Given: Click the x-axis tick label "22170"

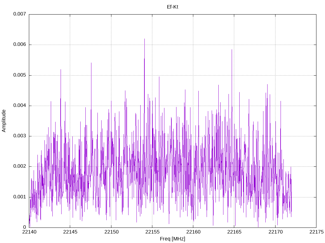Looking at the screenshot, I should 275,232.
